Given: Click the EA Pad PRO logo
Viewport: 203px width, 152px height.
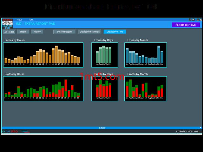Looking at the screenshot, I should click(x=10, y=131).
